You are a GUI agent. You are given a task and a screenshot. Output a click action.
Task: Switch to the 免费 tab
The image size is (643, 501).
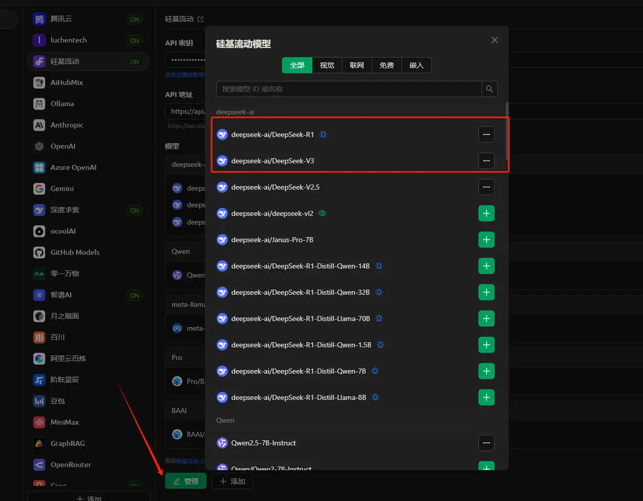(386, 65)
